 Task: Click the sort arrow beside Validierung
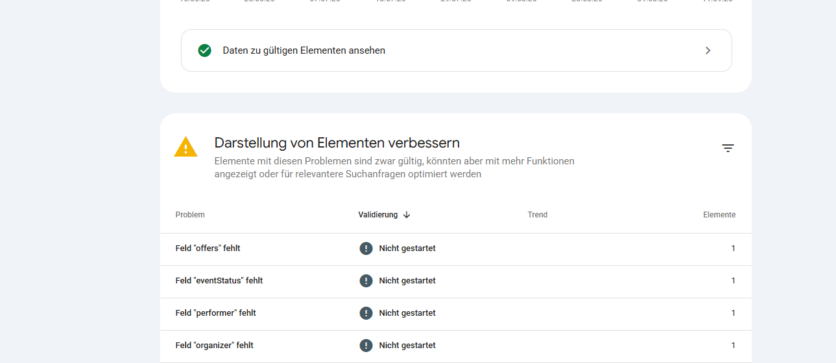coord(407,215)
